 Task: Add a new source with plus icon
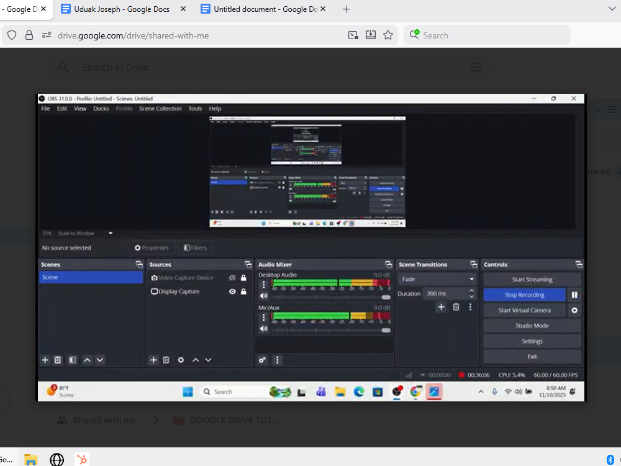pyautogui.click(x=153, y=360)
